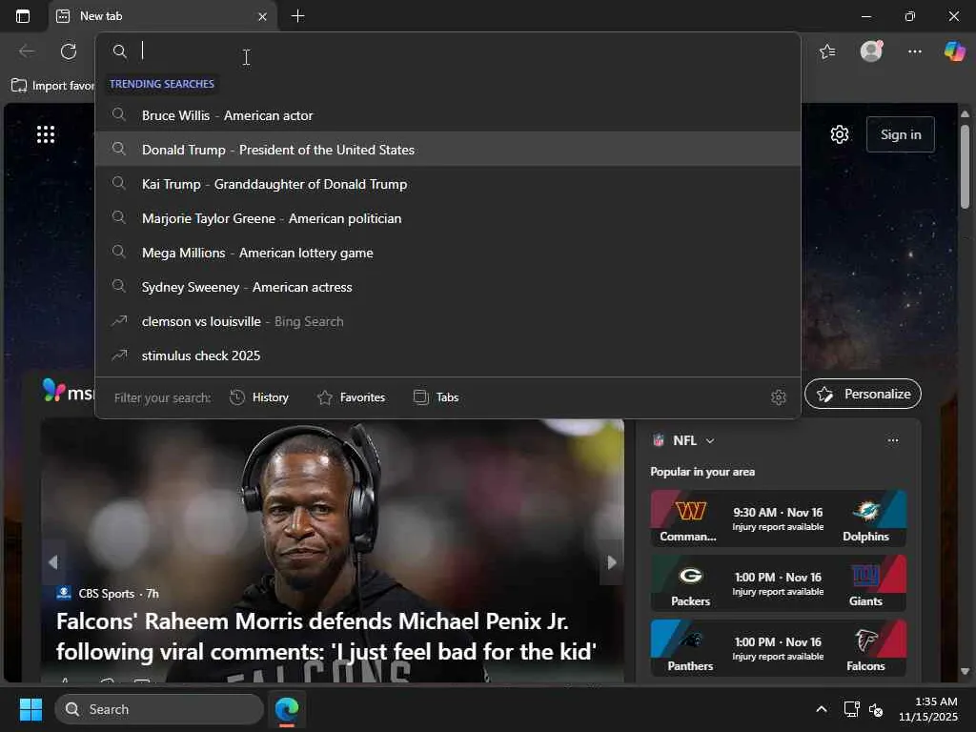Filter search by Tabs
This screenshot has height=732, width=976.
tap(436, 397)
